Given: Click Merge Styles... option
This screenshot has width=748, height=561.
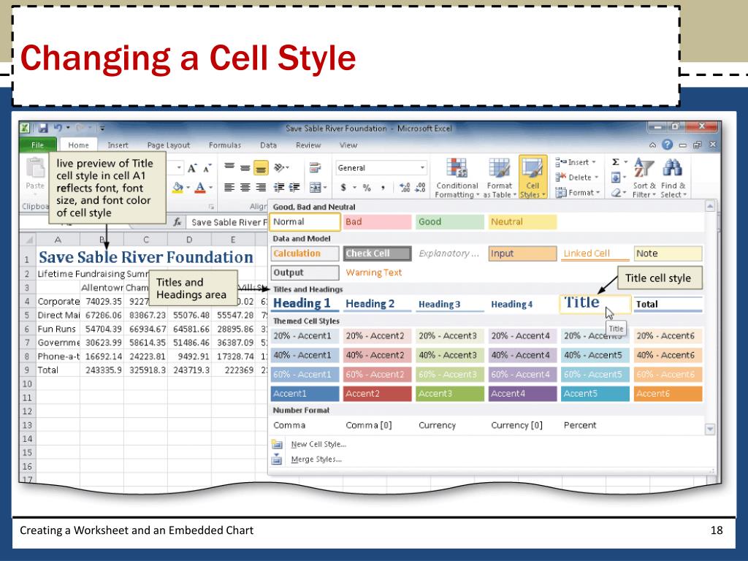Looking at the screenshot, I should [x=316, y=459].
